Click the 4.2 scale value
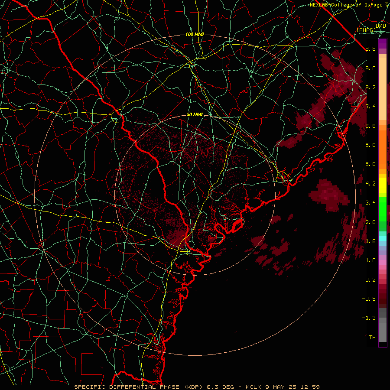390x390 pixels. pyautogui.click(x=370, y=184)
